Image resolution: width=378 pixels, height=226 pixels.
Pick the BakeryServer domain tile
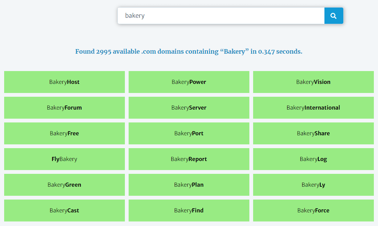189,108
